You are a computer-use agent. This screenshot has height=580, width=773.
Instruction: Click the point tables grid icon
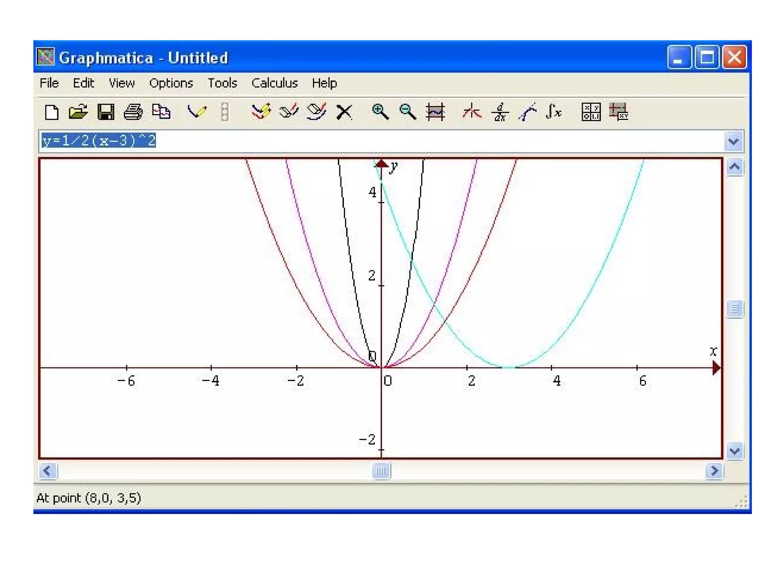pos(591,112)
